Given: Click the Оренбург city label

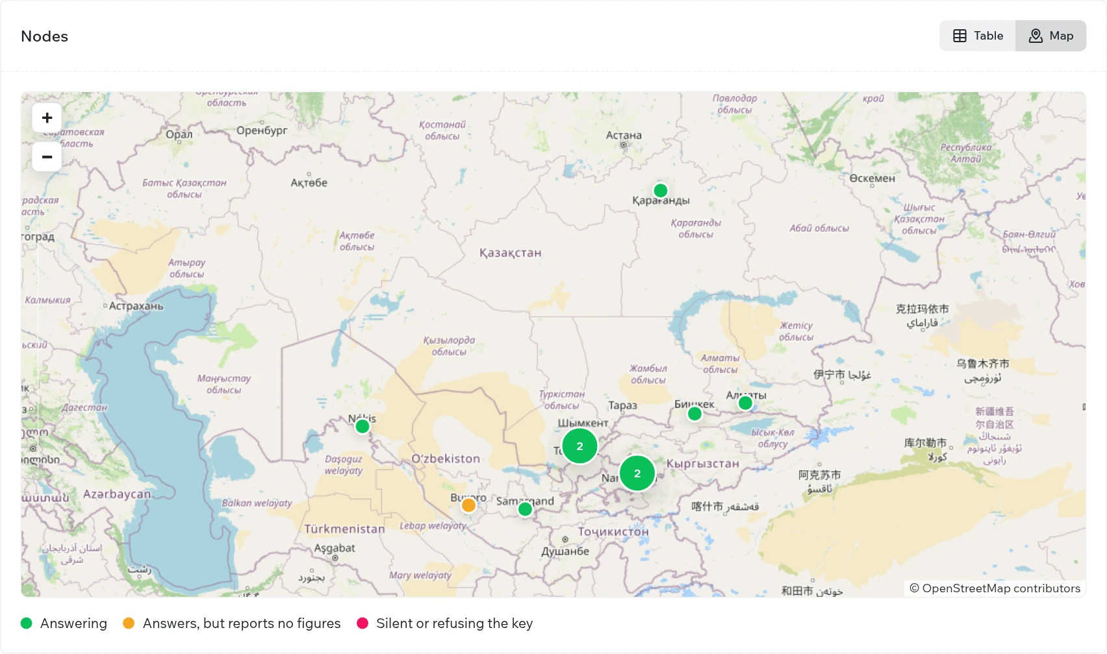Looking at the screenshot, I should [262, 131].
